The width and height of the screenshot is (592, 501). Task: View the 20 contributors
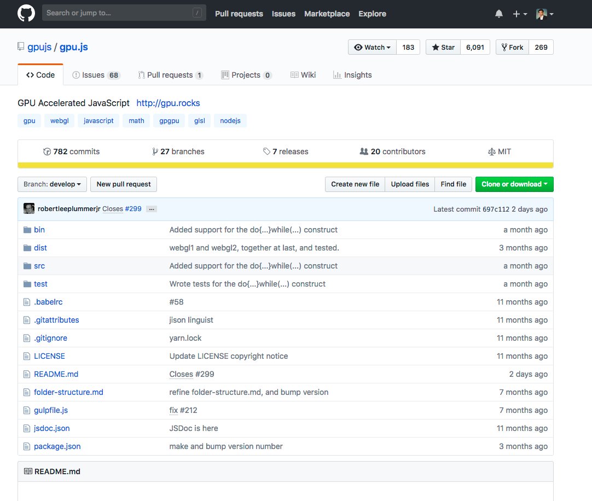(392, 152)
